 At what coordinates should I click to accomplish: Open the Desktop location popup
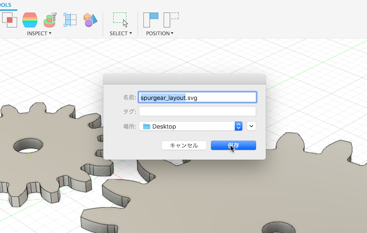click(190, 126)
